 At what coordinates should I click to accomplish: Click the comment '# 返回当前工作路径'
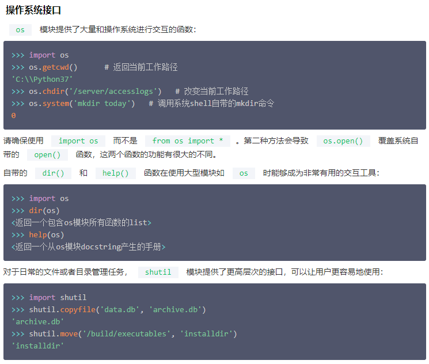(x=141, y=67)
